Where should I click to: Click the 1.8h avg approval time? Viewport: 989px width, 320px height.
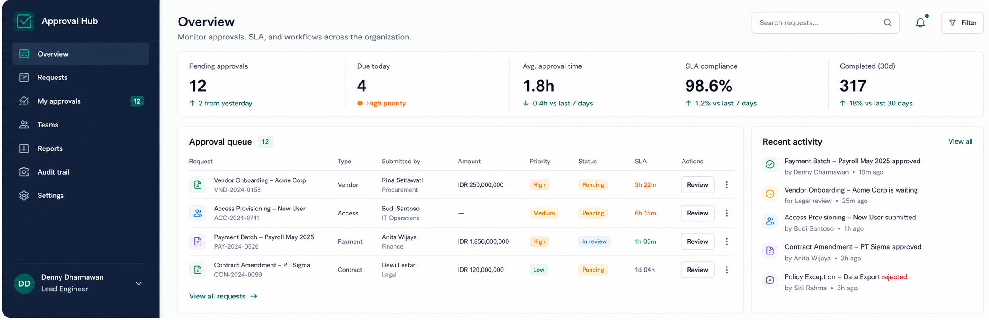(x=538, y=86)
